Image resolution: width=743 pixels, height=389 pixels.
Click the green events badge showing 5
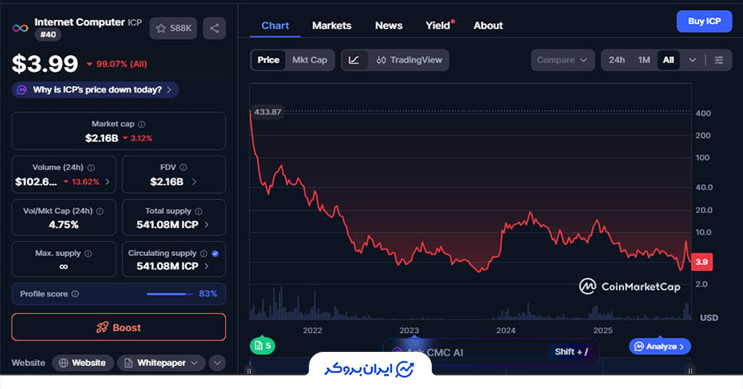[262, 345]
